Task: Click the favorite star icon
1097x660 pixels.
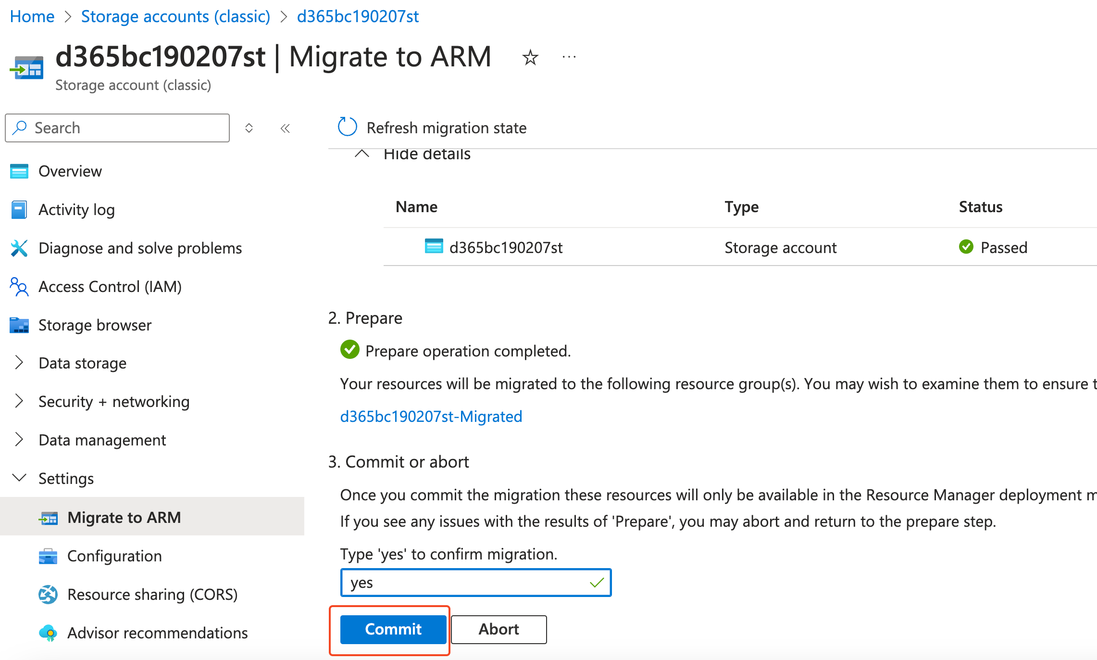Action: [530, 58]
